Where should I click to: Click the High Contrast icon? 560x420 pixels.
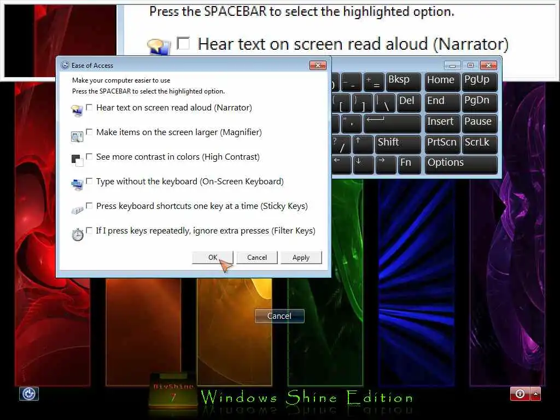[77, 160]
